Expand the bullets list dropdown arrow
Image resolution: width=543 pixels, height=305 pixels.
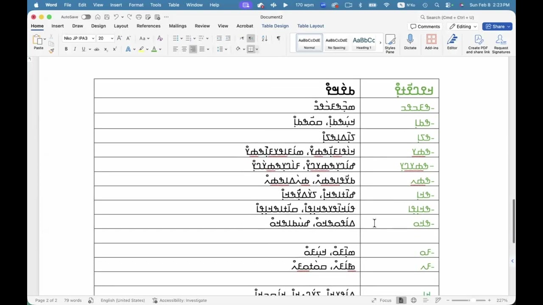point(182,38)
